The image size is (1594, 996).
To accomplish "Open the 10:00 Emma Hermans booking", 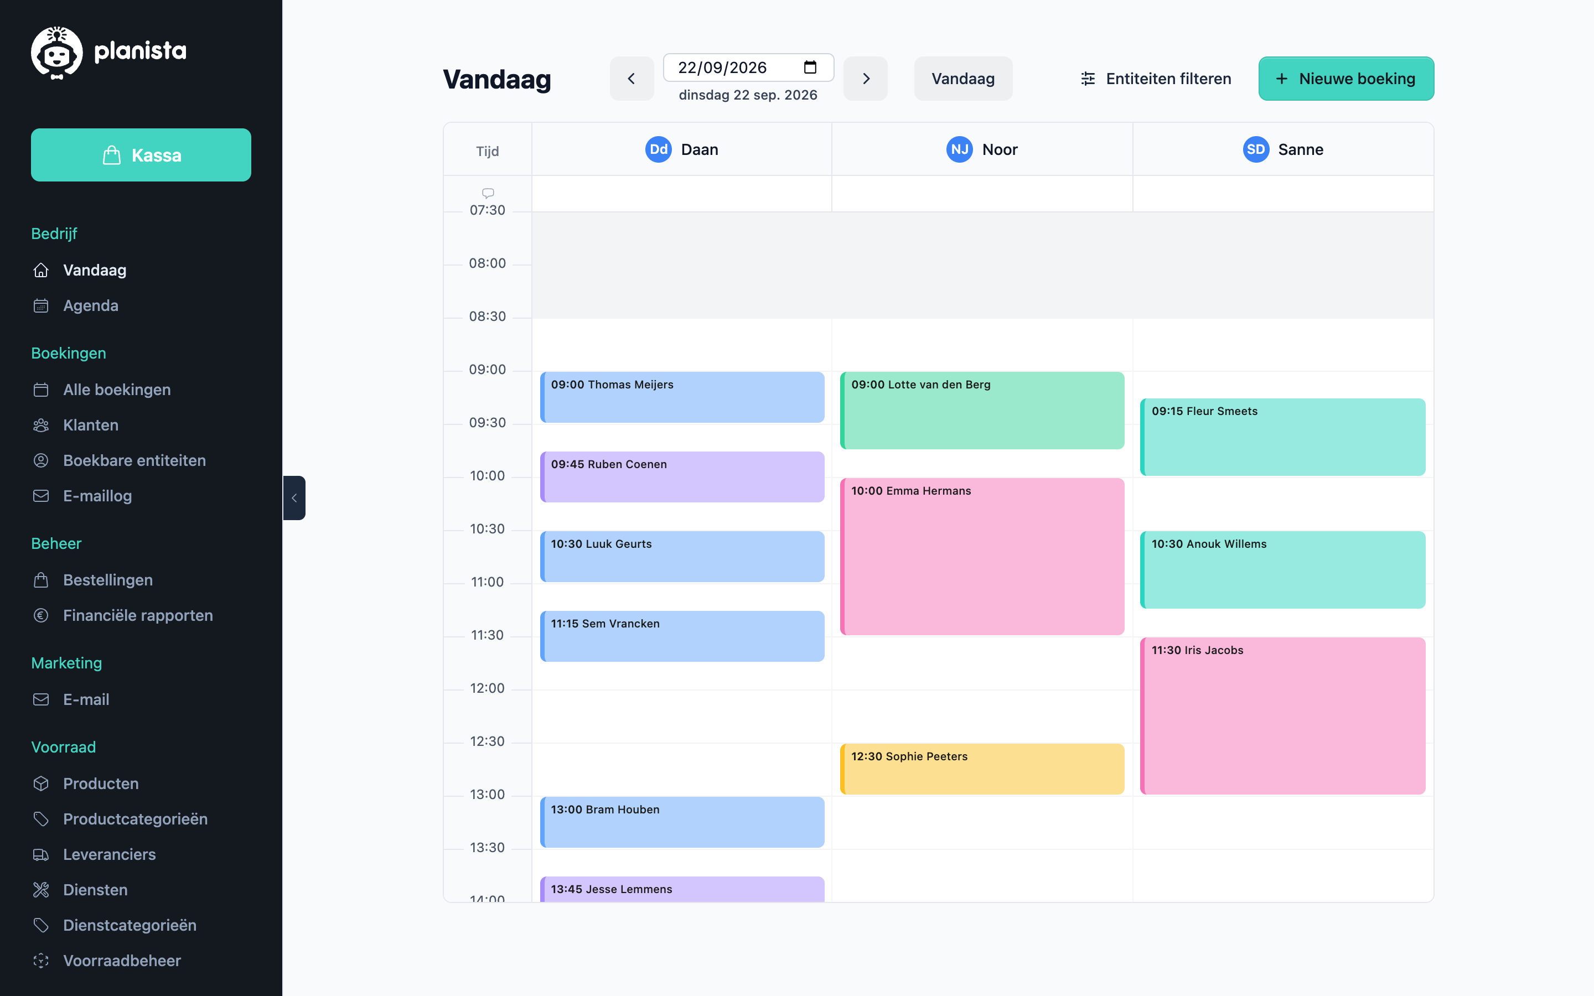I will (x=982, y=557).
